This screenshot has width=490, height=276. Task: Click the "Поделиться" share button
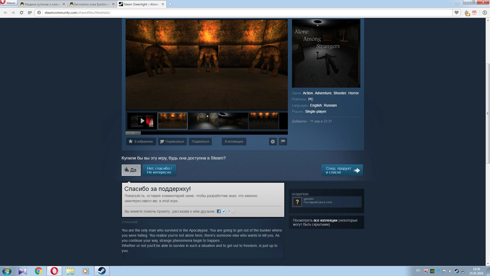[x=200, y=142]
